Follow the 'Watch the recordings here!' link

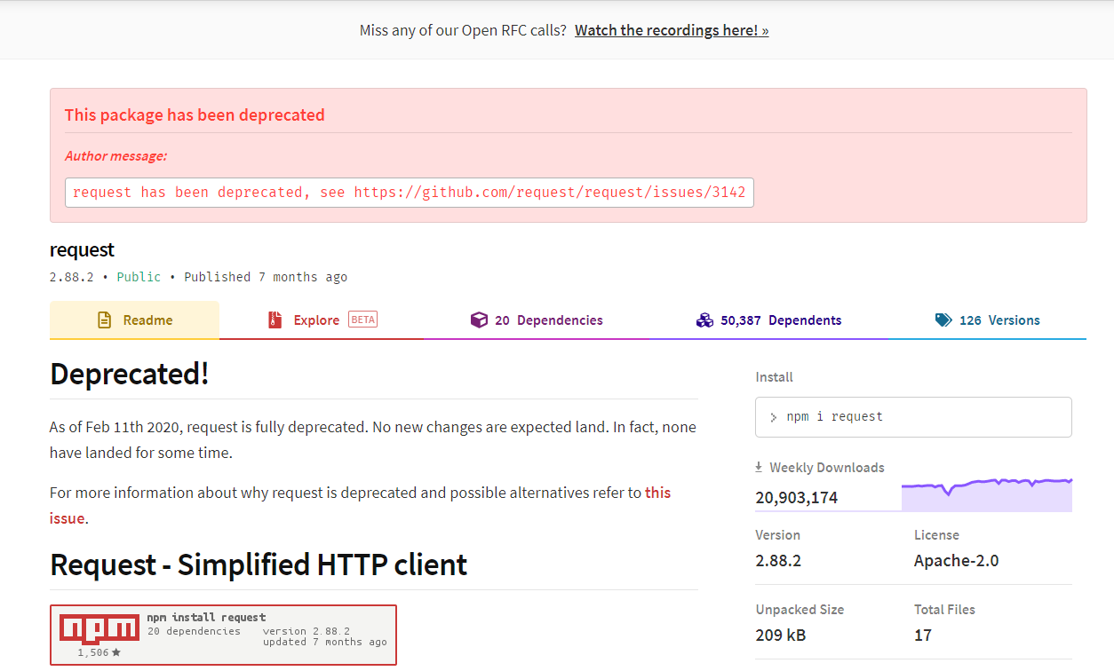pyautogui.click(x=672, y=30)
